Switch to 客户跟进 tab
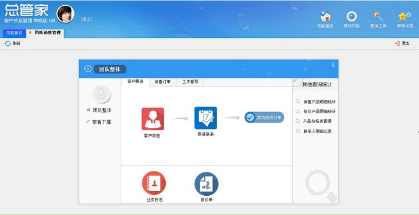The height and width of the screenshot is (215, 419). pos(135,81)
